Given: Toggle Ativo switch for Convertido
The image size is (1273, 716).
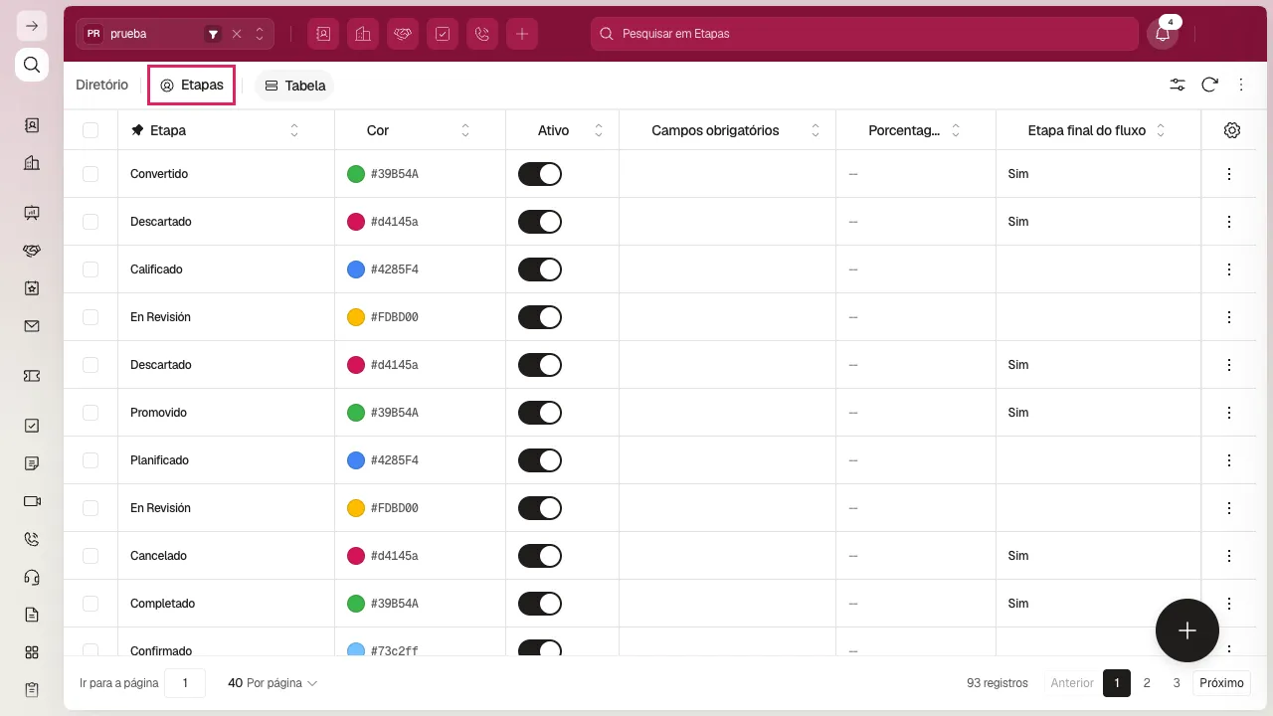Looking at the screenshot, I should 540,174.
